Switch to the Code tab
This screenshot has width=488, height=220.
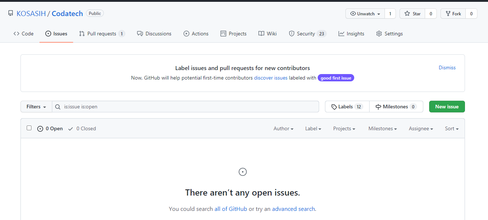coord(23,34)
